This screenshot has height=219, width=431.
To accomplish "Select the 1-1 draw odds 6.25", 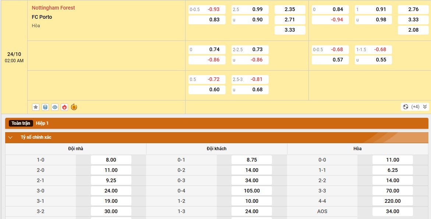I will 392,170.
